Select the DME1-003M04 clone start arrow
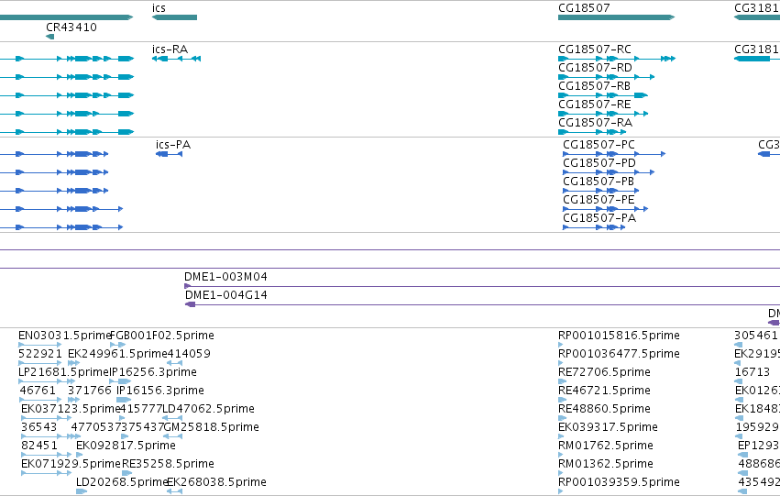The width and height of the screenshot is (780, 496). (x=187, y=286)
